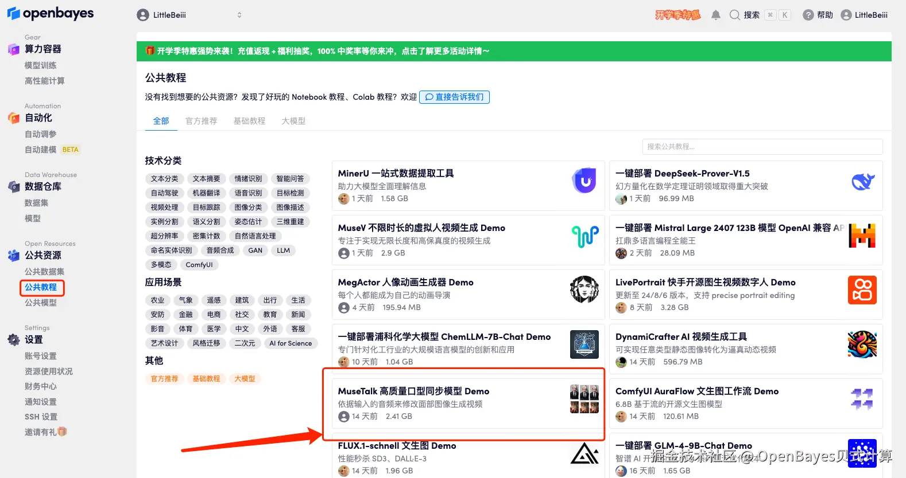Click the green promotion banner
This screenshot has width=906, height=478.
point(514,51)
